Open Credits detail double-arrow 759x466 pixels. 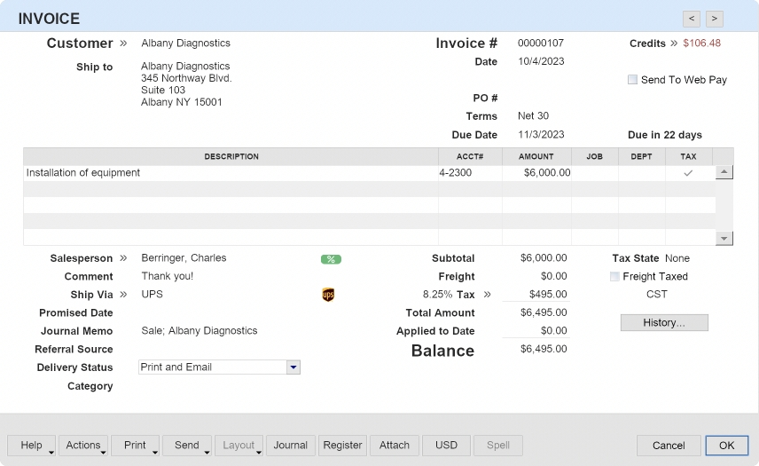pos(674,43)
